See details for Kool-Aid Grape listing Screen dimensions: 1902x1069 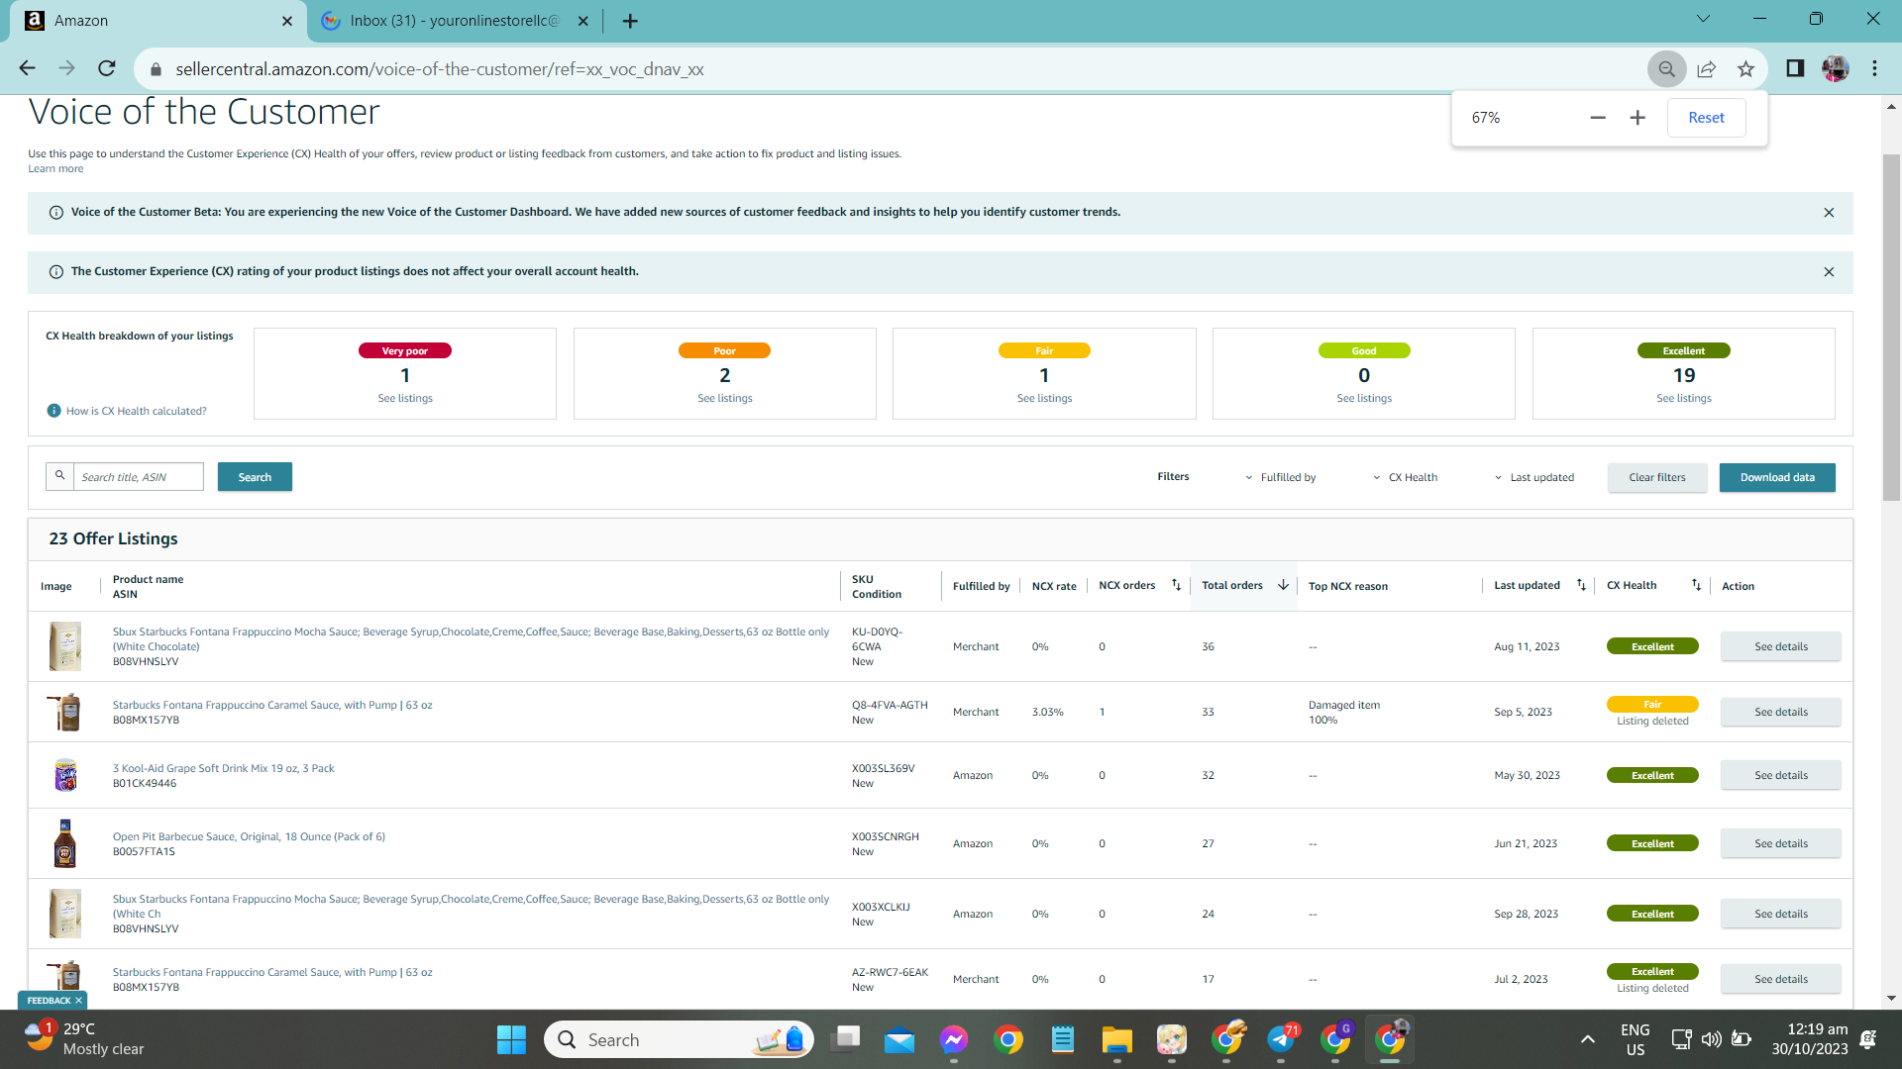[x=1780, y=775]
